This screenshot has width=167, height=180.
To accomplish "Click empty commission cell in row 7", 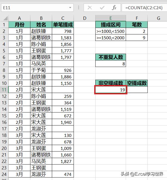I will (x=63, y=64).
